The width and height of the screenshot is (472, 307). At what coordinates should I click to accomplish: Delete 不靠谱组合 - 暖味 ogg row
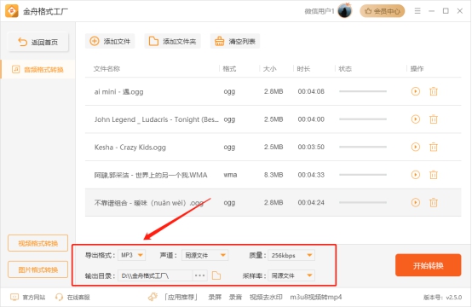tap(434, 202)
